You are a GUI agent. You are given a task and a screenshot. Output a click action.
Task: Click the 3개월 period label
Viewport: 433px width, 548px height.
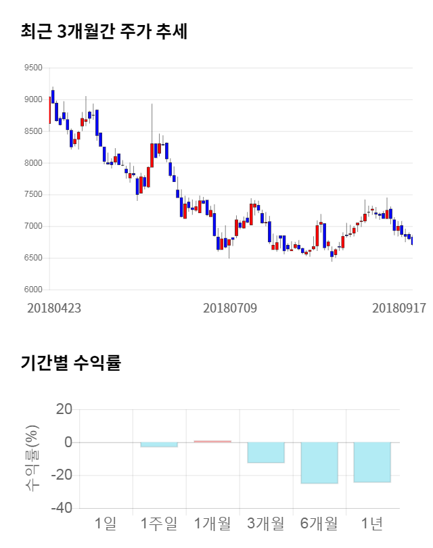point(266,523)
